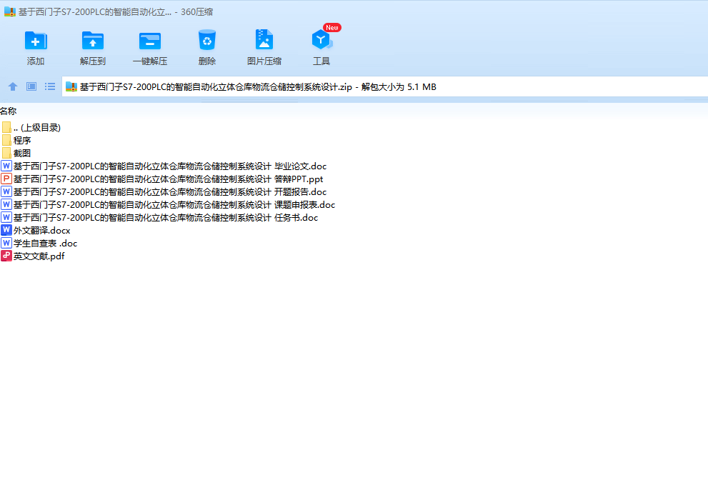Switch to the list view icon
The image size is (708, 495).
(50, 86)
